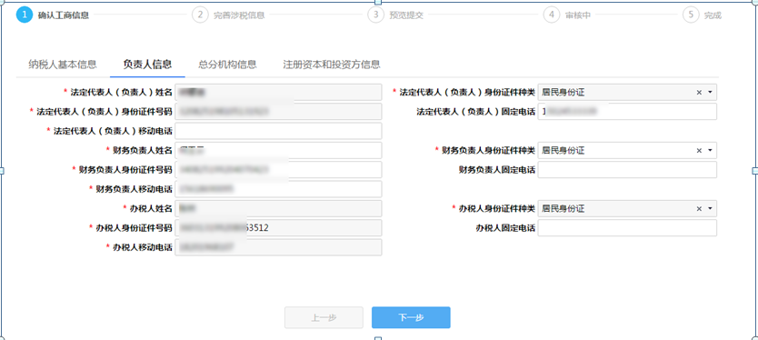Viewport: 758px width, 340px height.
Task: Click step 3 circle 预览提交
Action: [375, 15]
